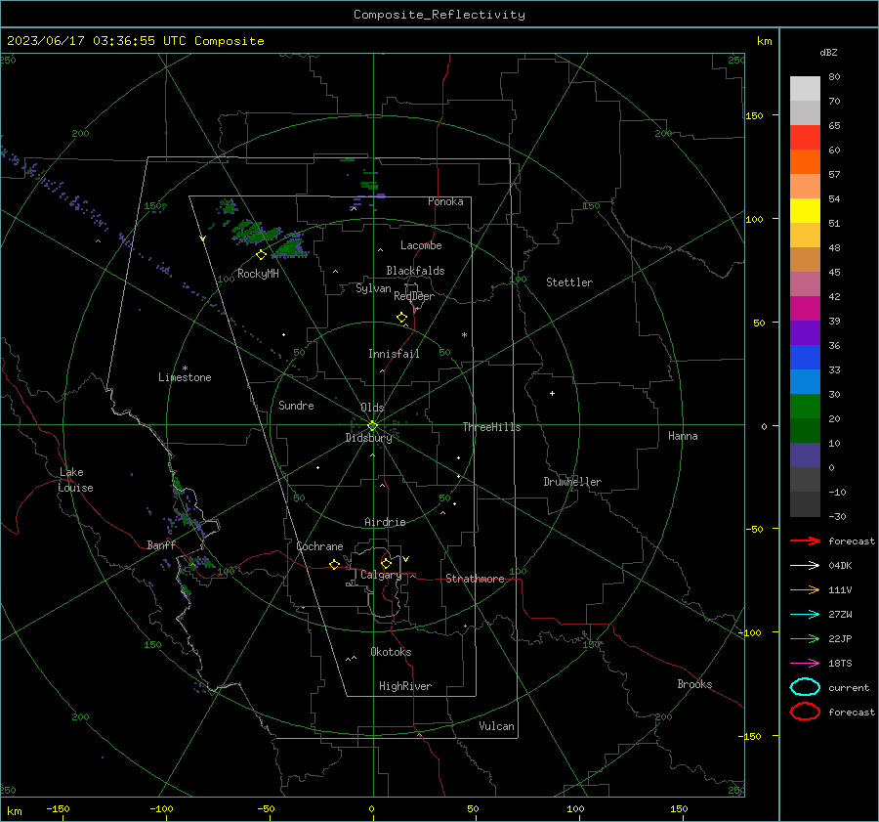Click the Airdrie label
The width and height of the screenshot is (879, 822).
click(x=385, y=522)
